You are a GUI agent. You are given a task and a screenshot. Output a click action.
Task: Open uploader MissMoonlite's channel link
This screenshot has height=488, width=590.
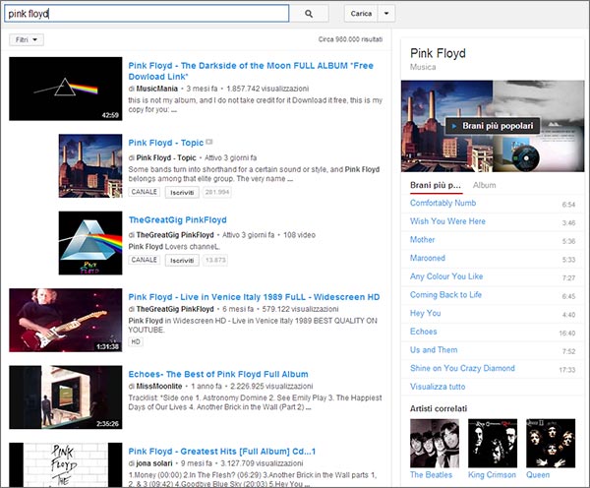coord(159,386)
